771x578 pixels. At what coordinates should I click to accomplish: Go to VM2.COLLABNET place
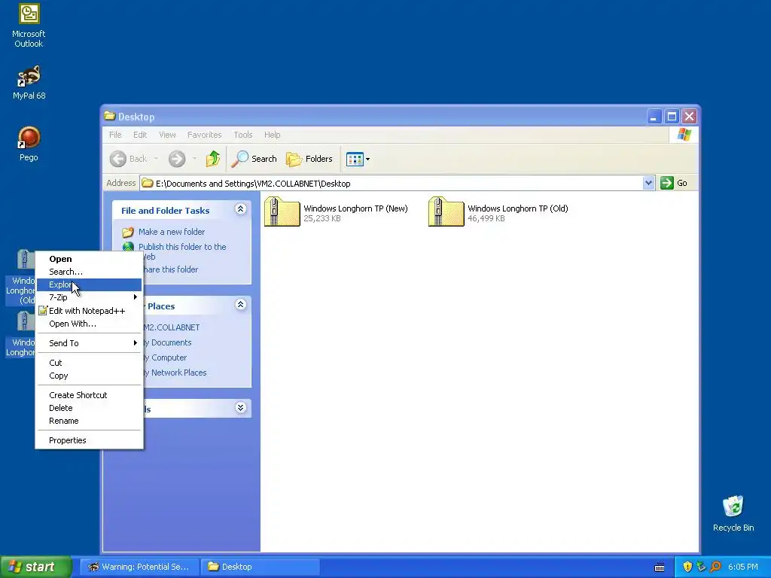pos(172,327)
